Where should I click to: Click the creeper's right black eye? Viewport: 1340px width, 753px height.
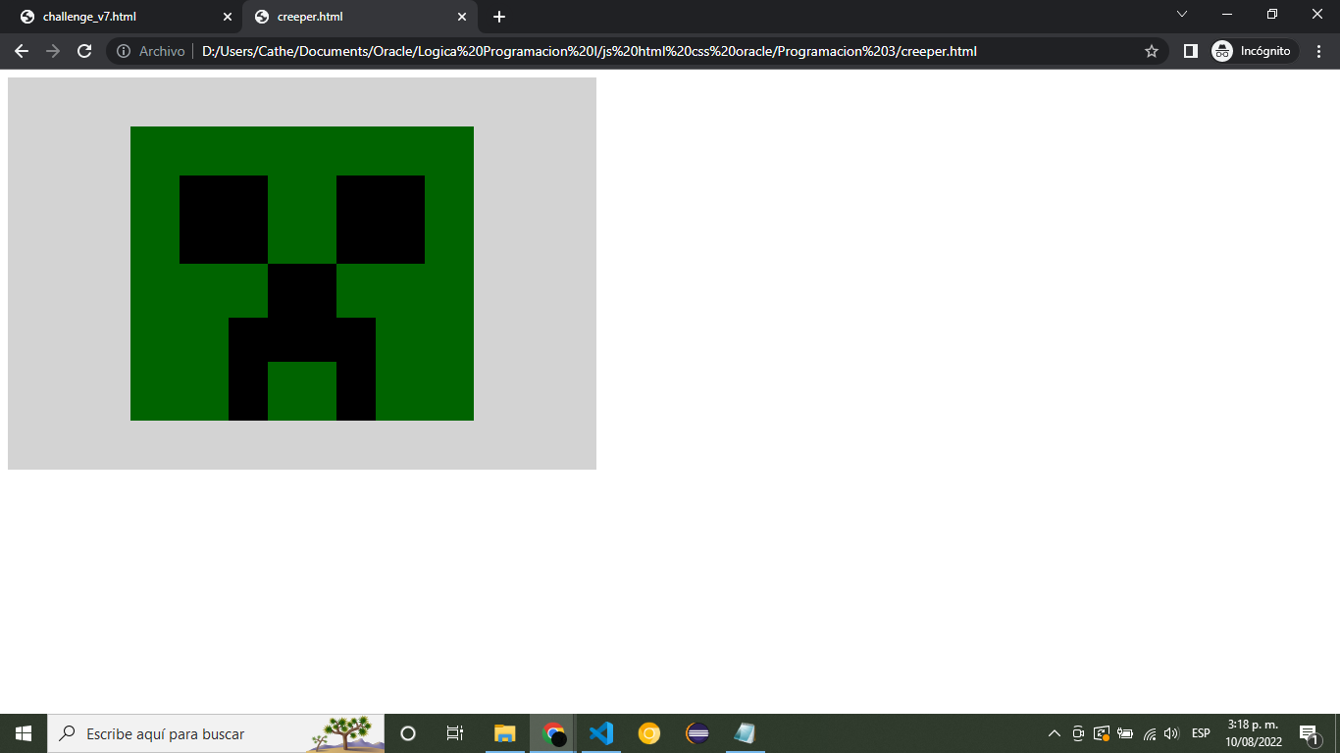(x=381, y=220)
